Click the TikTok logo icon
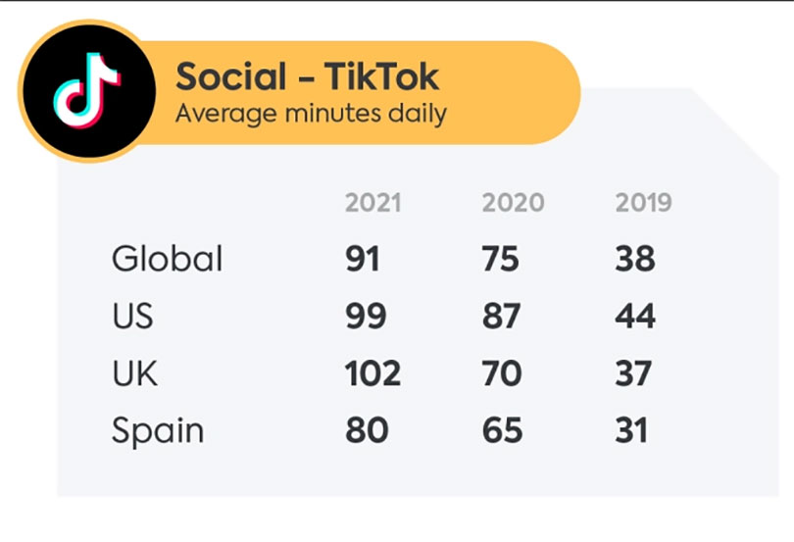Viewport: 794px width, 542px height. [86, 91]
